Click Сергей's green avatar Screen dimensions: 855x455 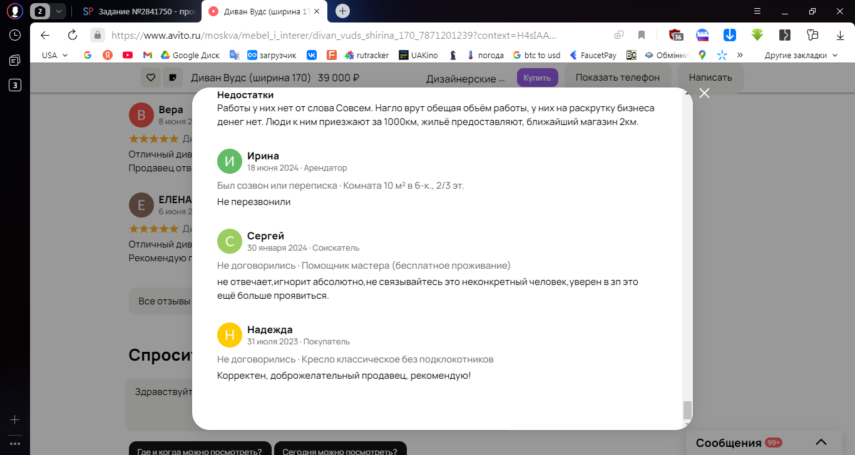click(x=230, y=241)
